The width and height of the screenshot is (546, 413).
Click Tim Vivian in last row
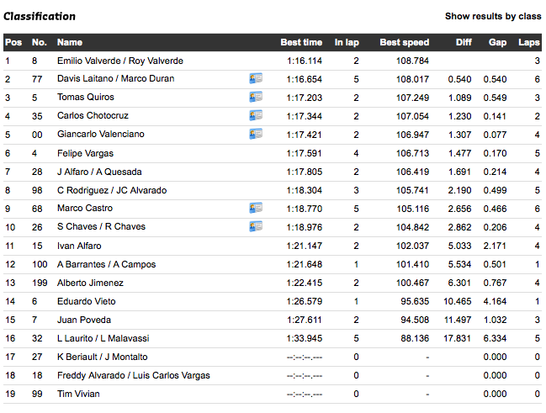tap(77, 394)
